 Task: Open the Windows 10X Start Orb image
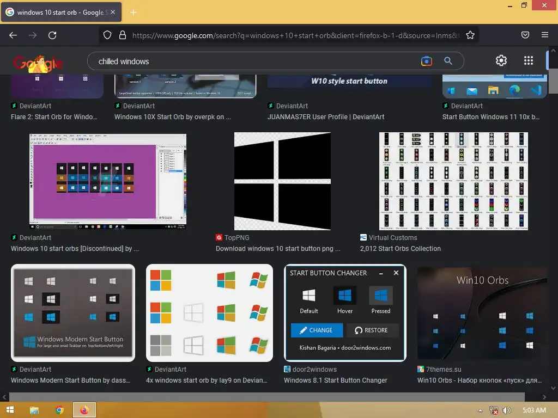click(185, 87)
